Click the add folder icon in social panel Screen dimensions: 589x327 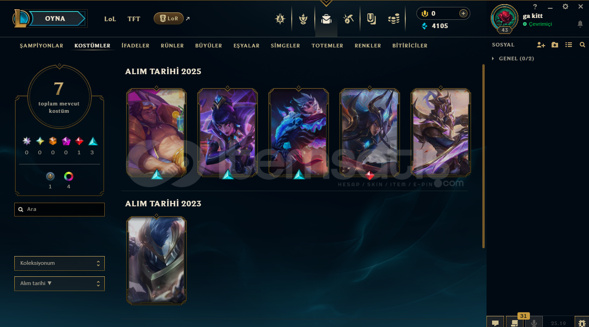coord(555,45)
